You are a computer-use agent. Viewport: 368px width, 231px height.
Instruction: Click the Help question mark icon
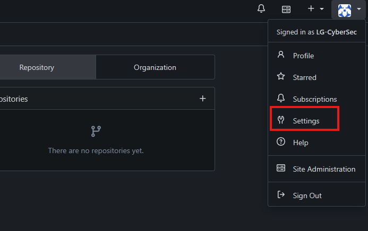point(281,142)
